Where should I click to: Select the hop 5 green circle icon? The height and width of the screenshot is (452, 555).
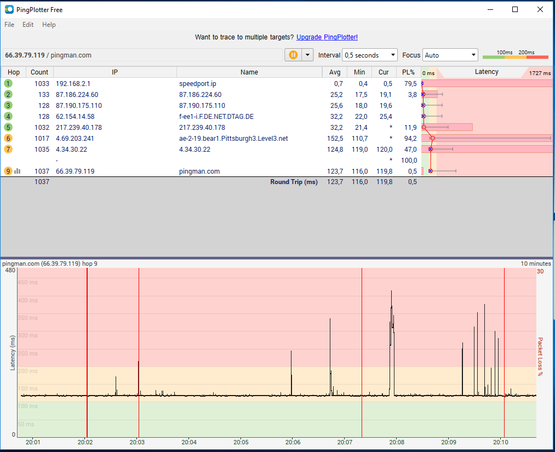click(x=8, y=128)
